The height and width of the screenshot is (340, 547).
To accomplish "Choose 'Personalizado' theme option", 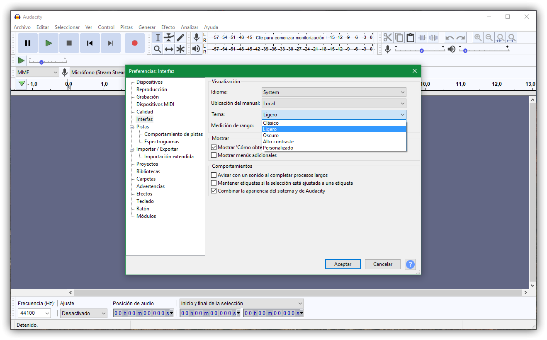I will (x=334, y=148).
